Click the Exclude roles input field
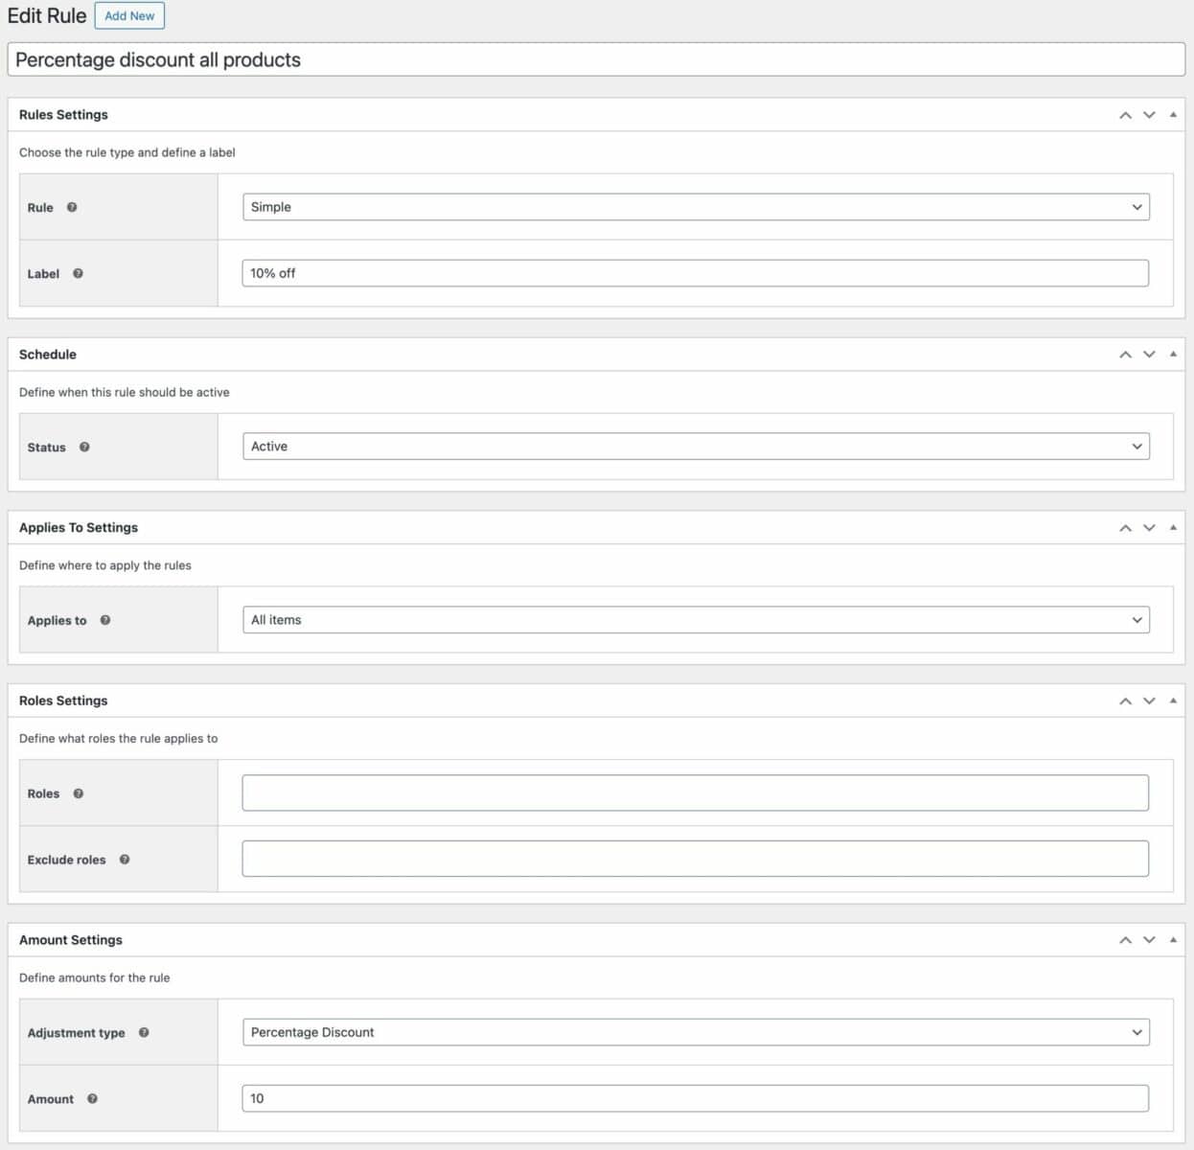This screenshot has height=1150, width=1194. point(696,859)
